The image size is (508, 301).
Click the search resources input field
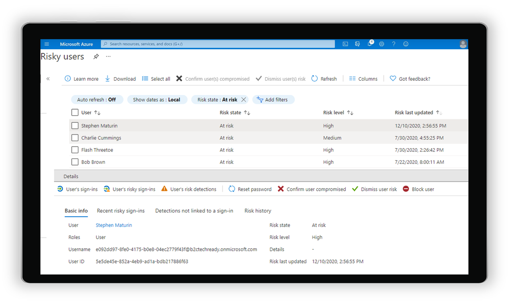218,44
